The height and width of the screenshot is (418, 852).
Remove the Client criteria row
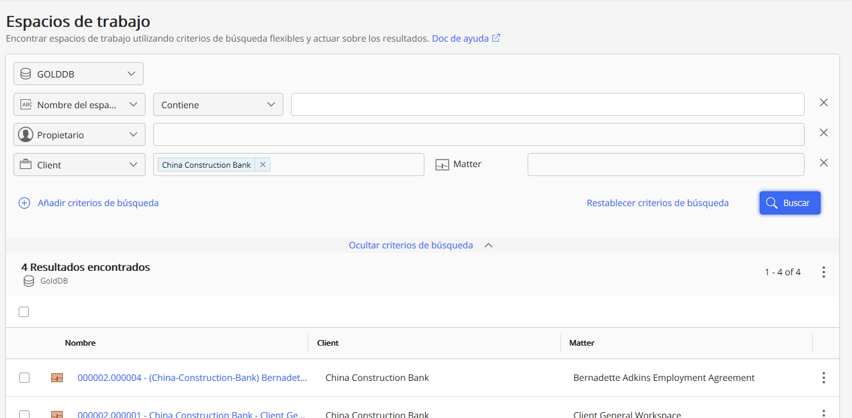(824, 163)
